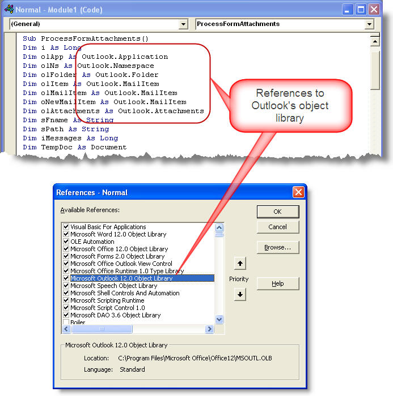The width and height of the screenshot is (393, 396).
Task: Uncheck Visual Basic For Applications reference
Action: tap(66, 226)
